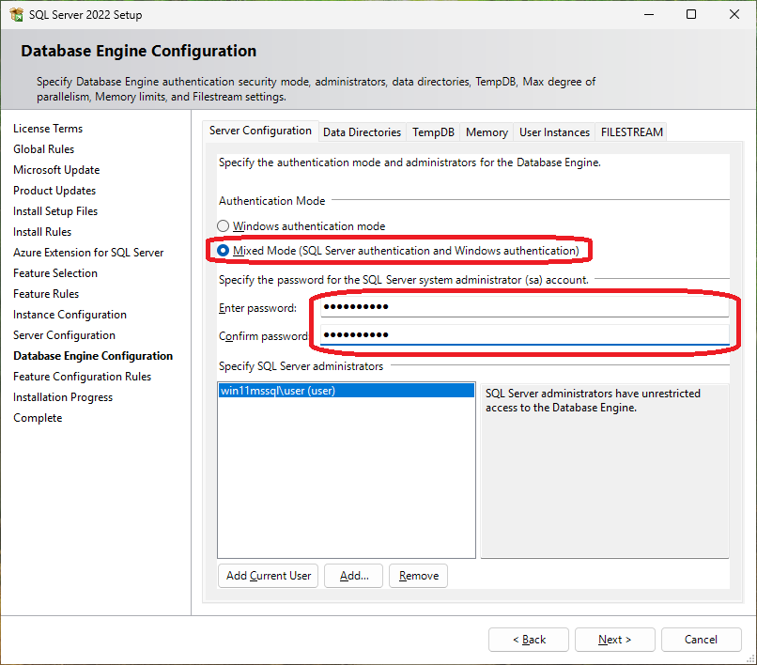
Task: Go to the FILESTREAM tab
Action: point(632,132)
